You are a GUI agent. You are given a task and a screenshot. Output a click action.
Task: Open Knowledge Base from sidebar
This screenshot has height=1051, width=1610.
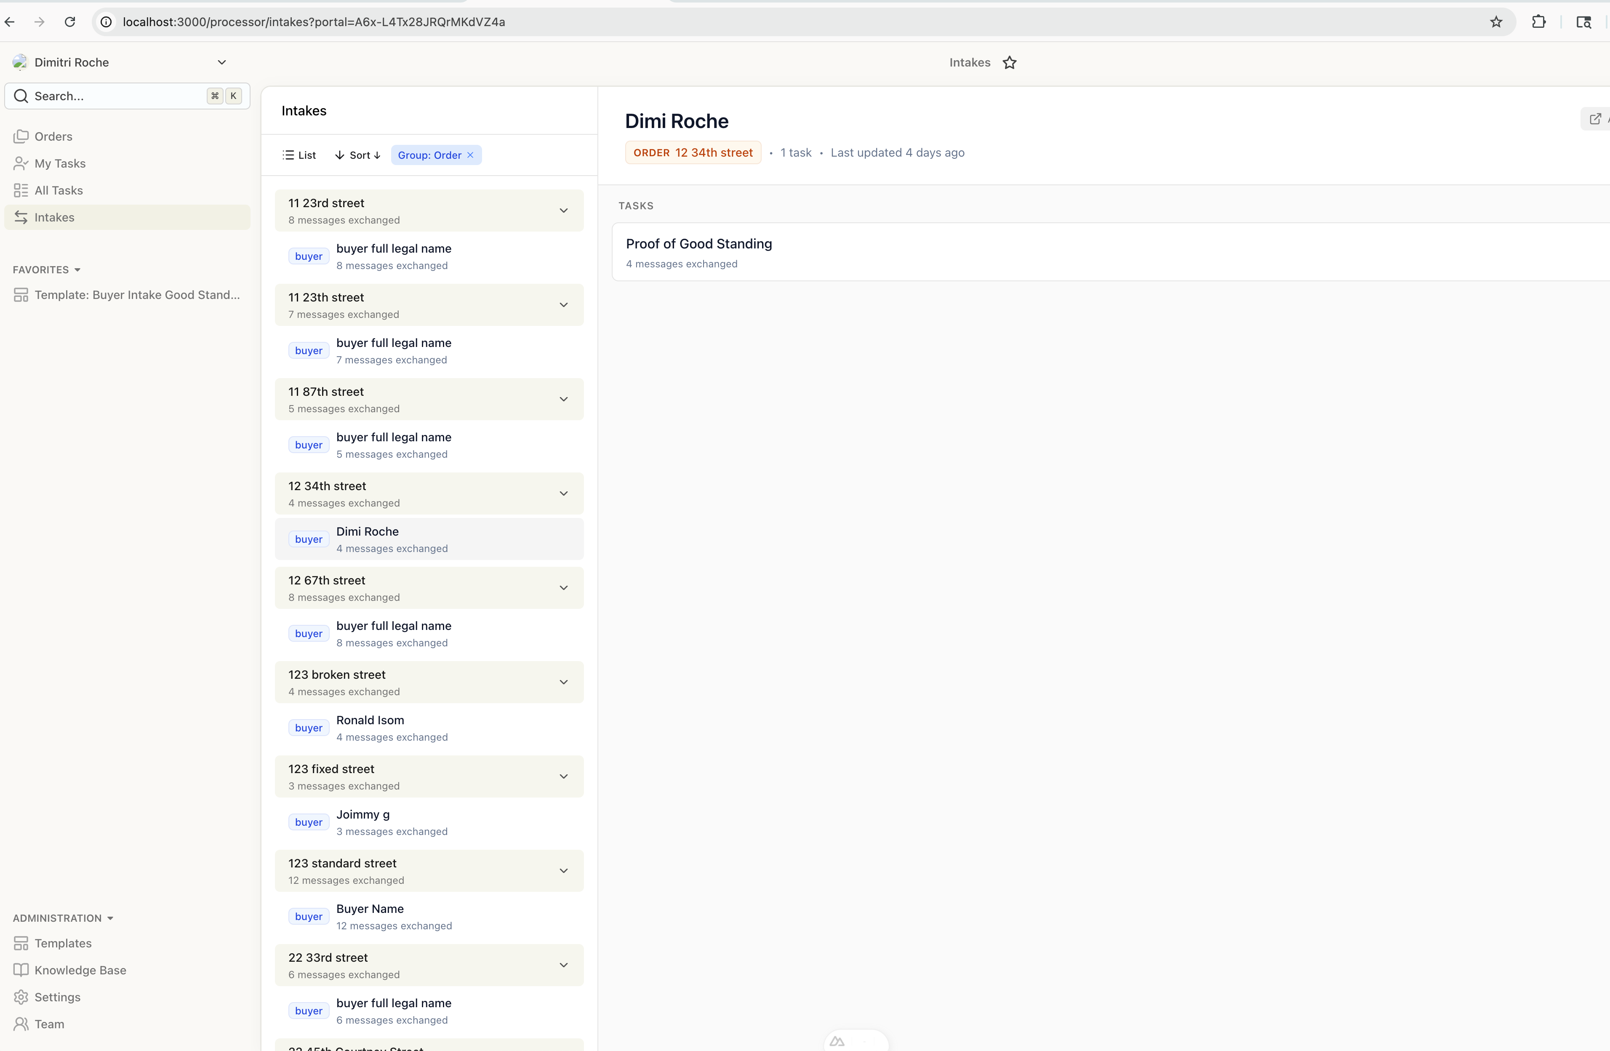pos(80,970)
